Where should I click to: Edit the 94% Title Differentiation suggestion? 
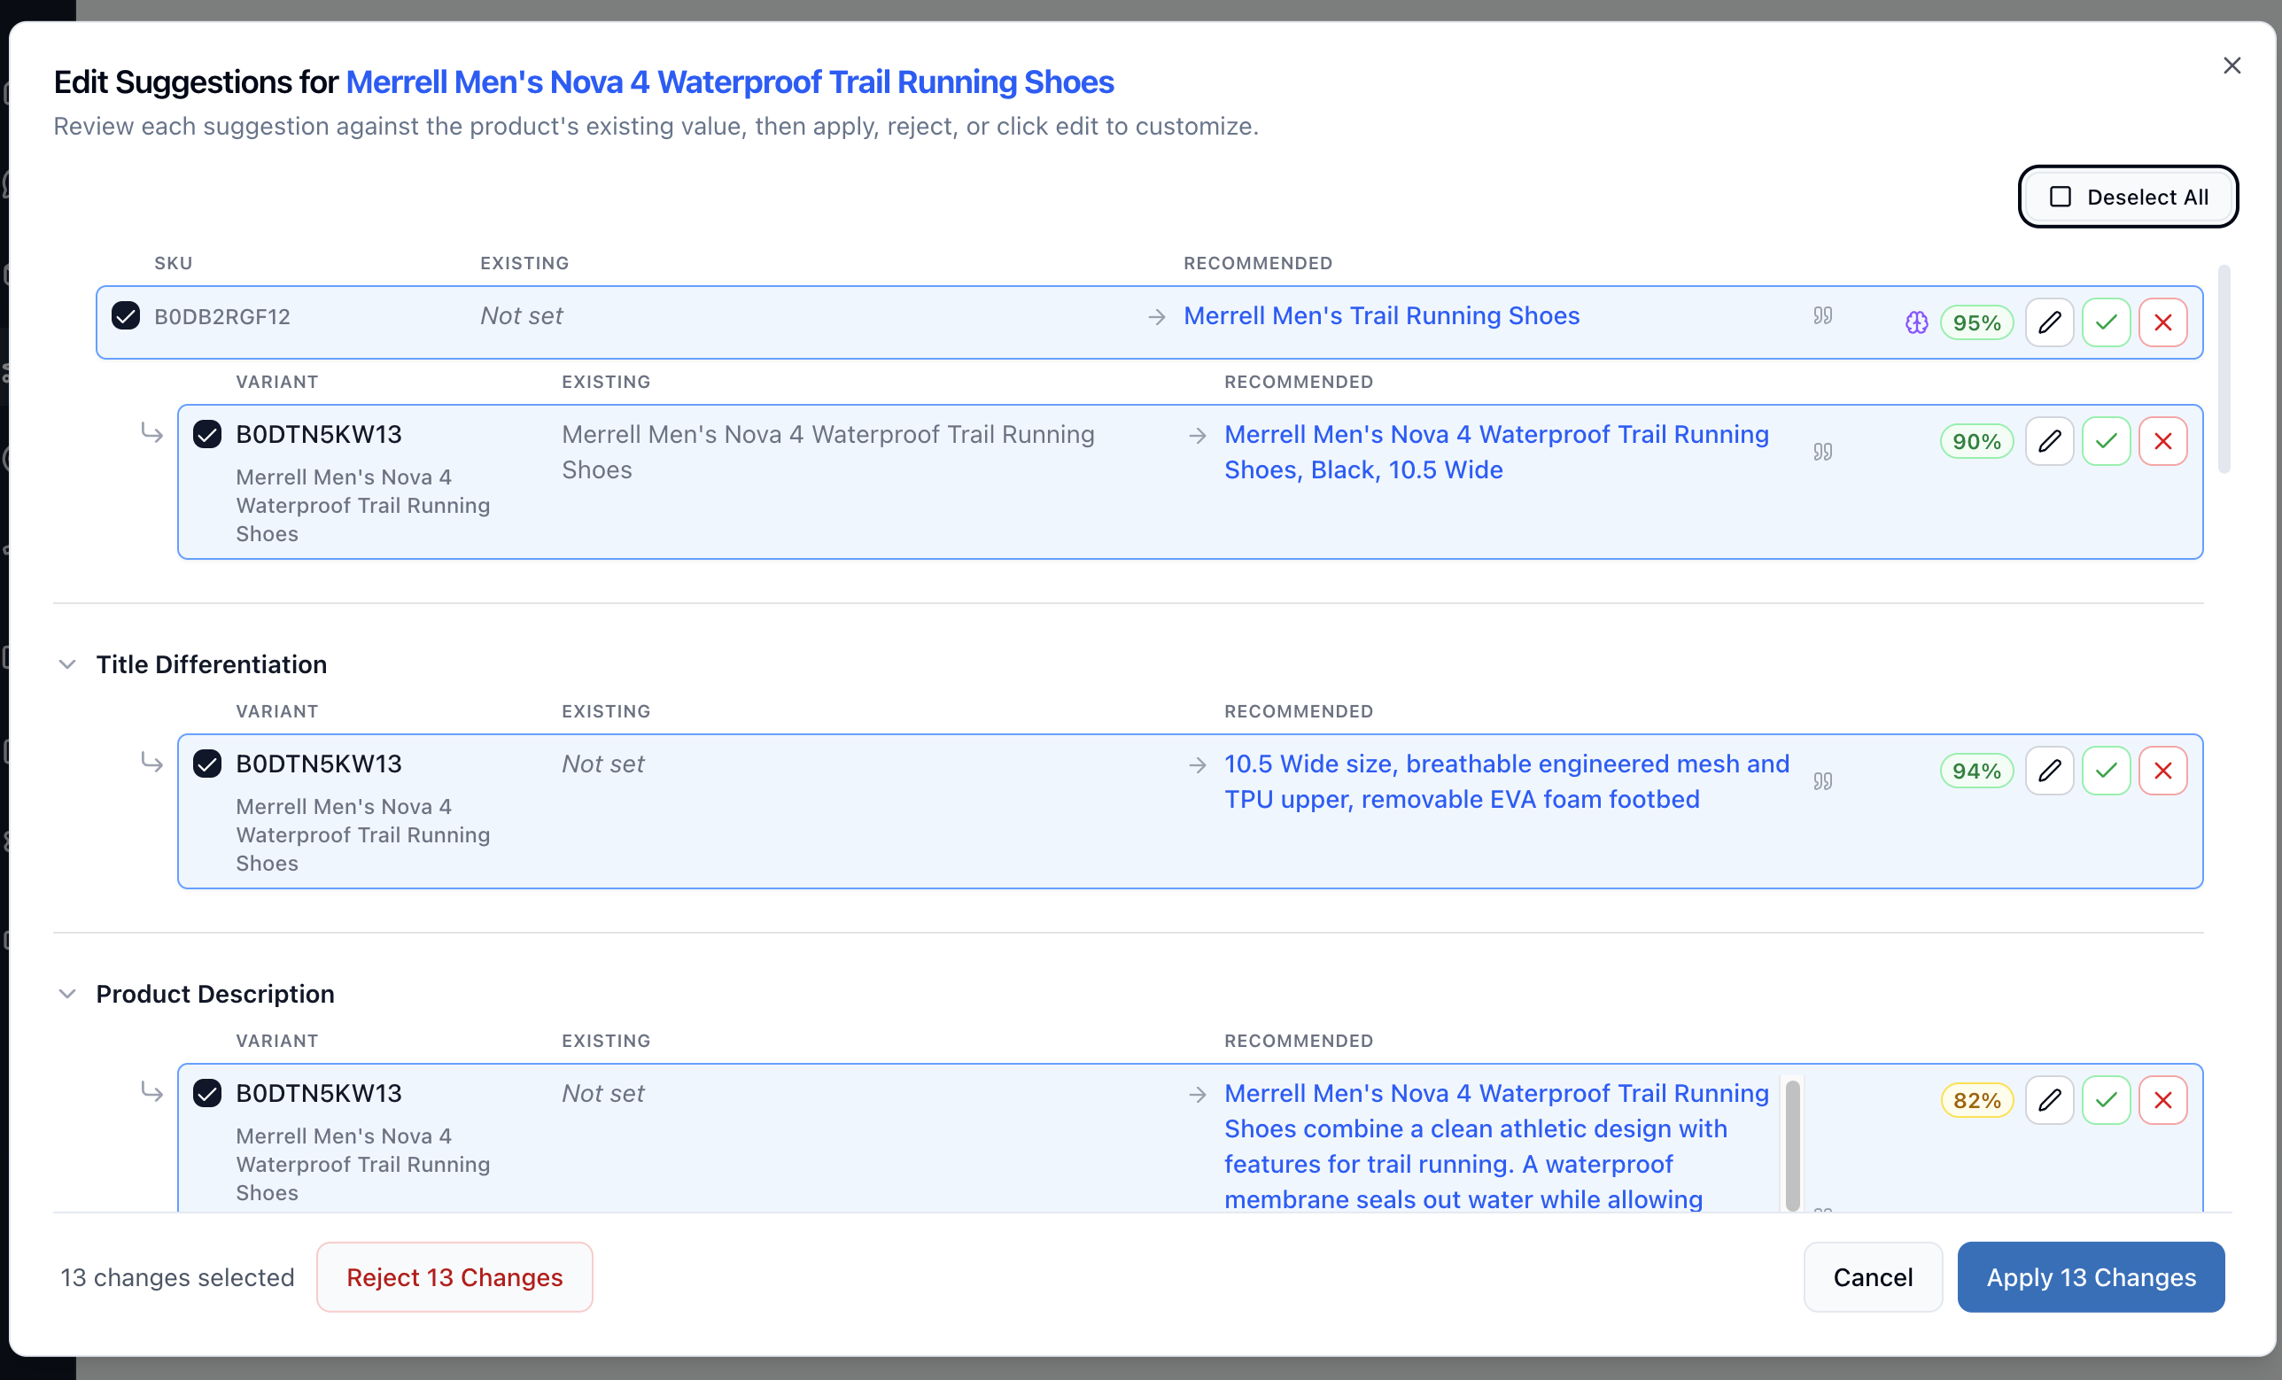tap(2049, 771)
